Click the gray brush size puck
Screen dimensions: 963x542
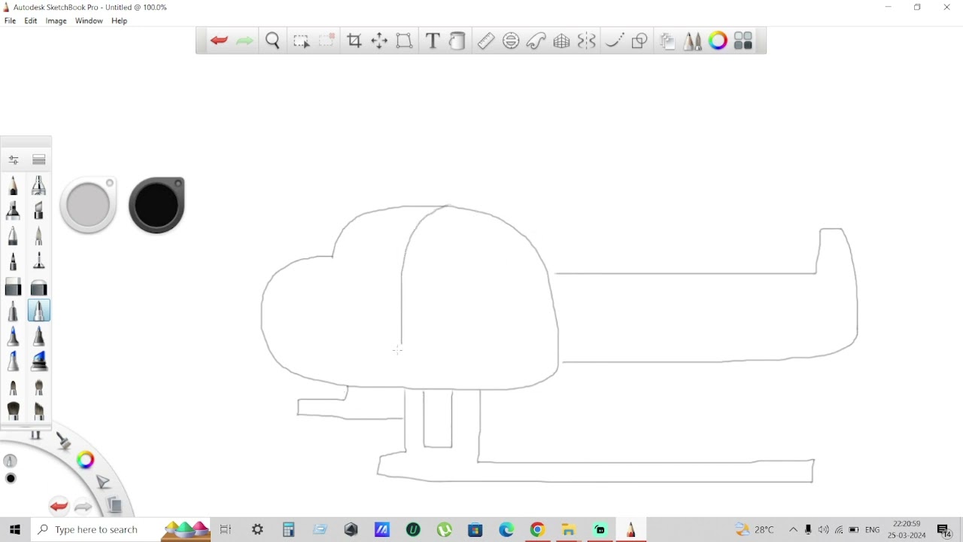(89, 205)
